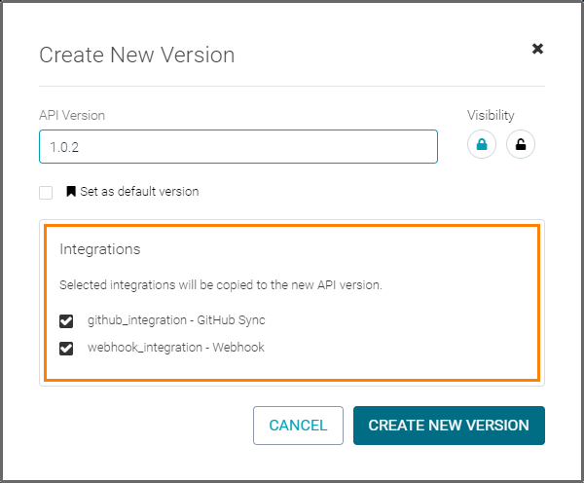This screenshot has width=584, height=483.
Task: Click the API Version field label
Action: click(72, 115)
